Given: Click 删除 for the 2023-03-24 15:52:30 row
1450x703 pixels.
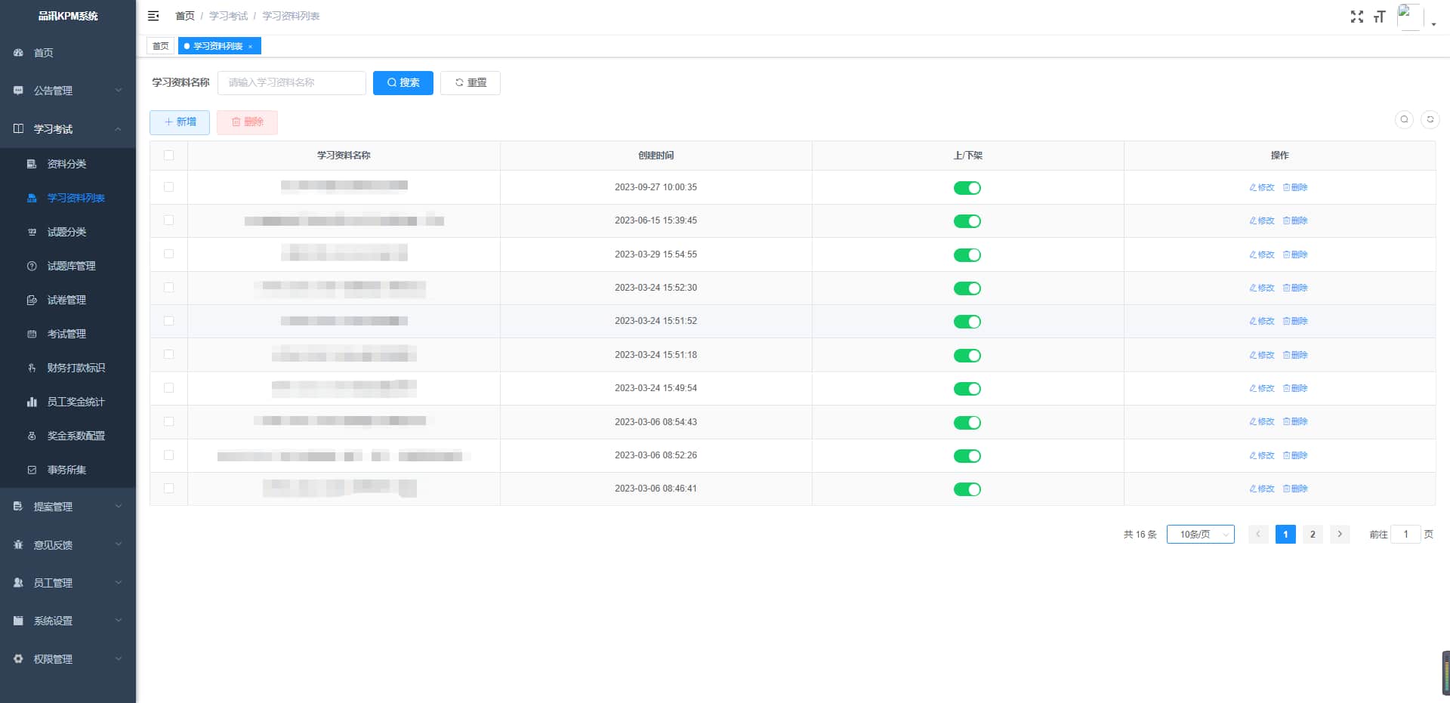Looking at the screenshot, I should click(1295, 288).
